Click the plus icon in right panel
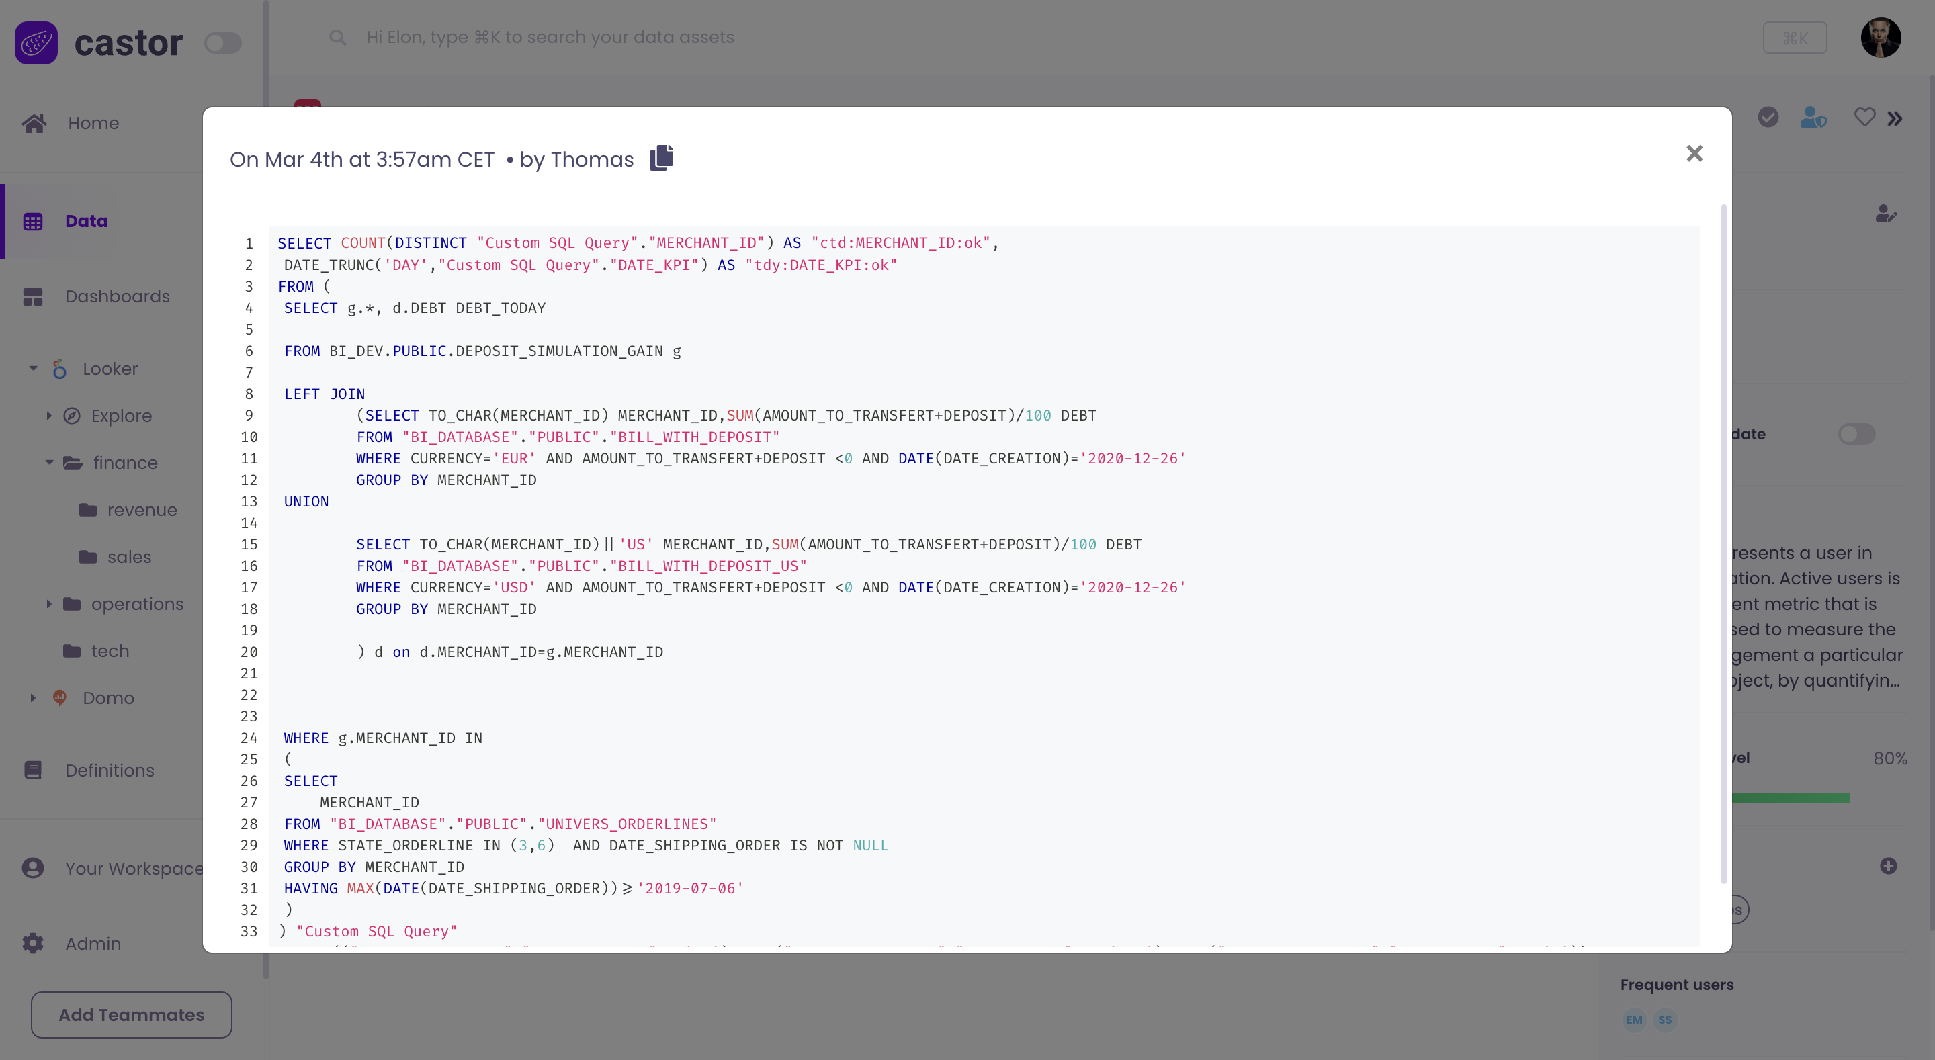1935x1060 pixels. [1889, 865]
